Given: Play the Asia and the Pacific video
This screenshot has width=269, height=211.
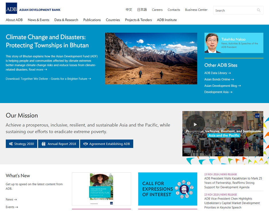Looking at the screenshot, I should [x=195, y=124].
